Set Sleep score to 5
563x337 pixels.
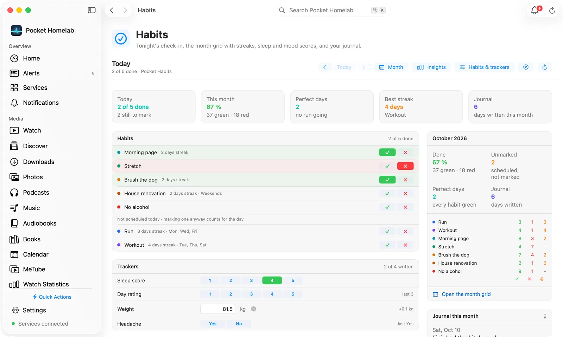(293, 280)
